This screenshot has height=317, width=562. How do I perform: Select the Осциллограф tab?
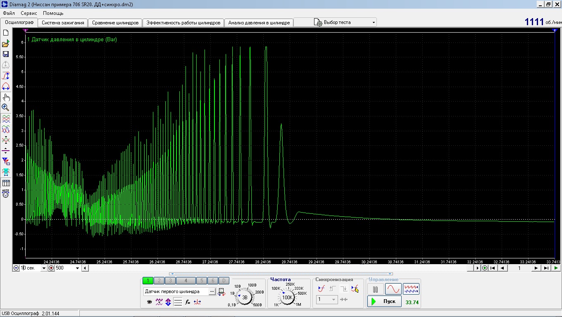tap(19, 22)
